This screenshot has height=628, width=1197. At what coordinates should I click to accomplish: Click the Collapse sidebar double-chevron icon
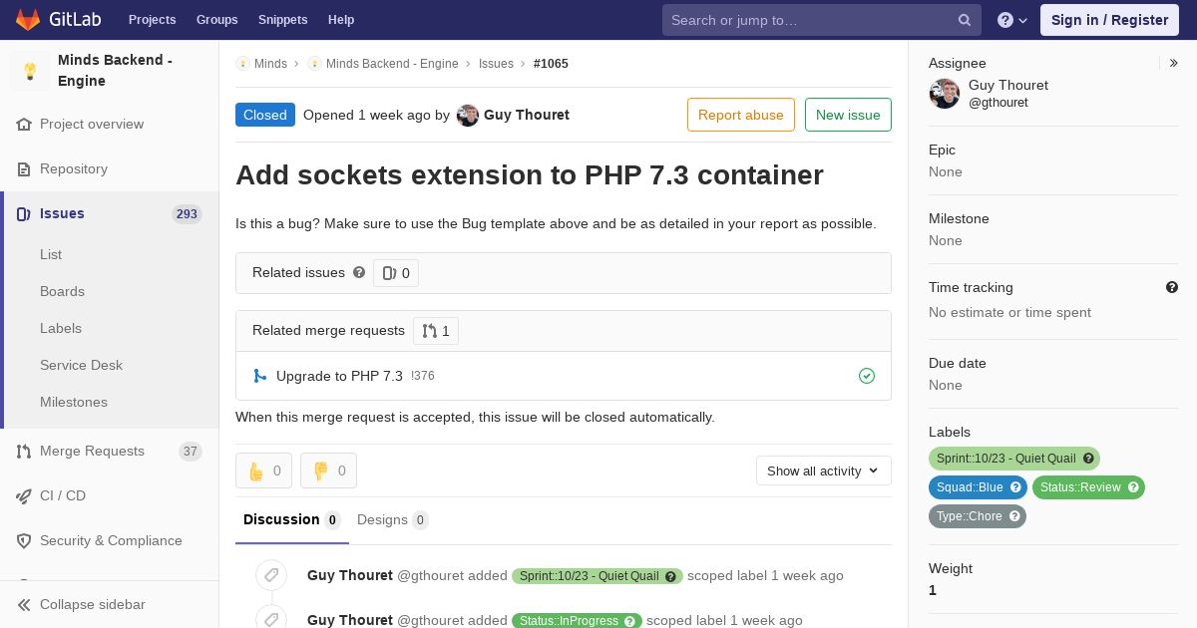[24, 605]
